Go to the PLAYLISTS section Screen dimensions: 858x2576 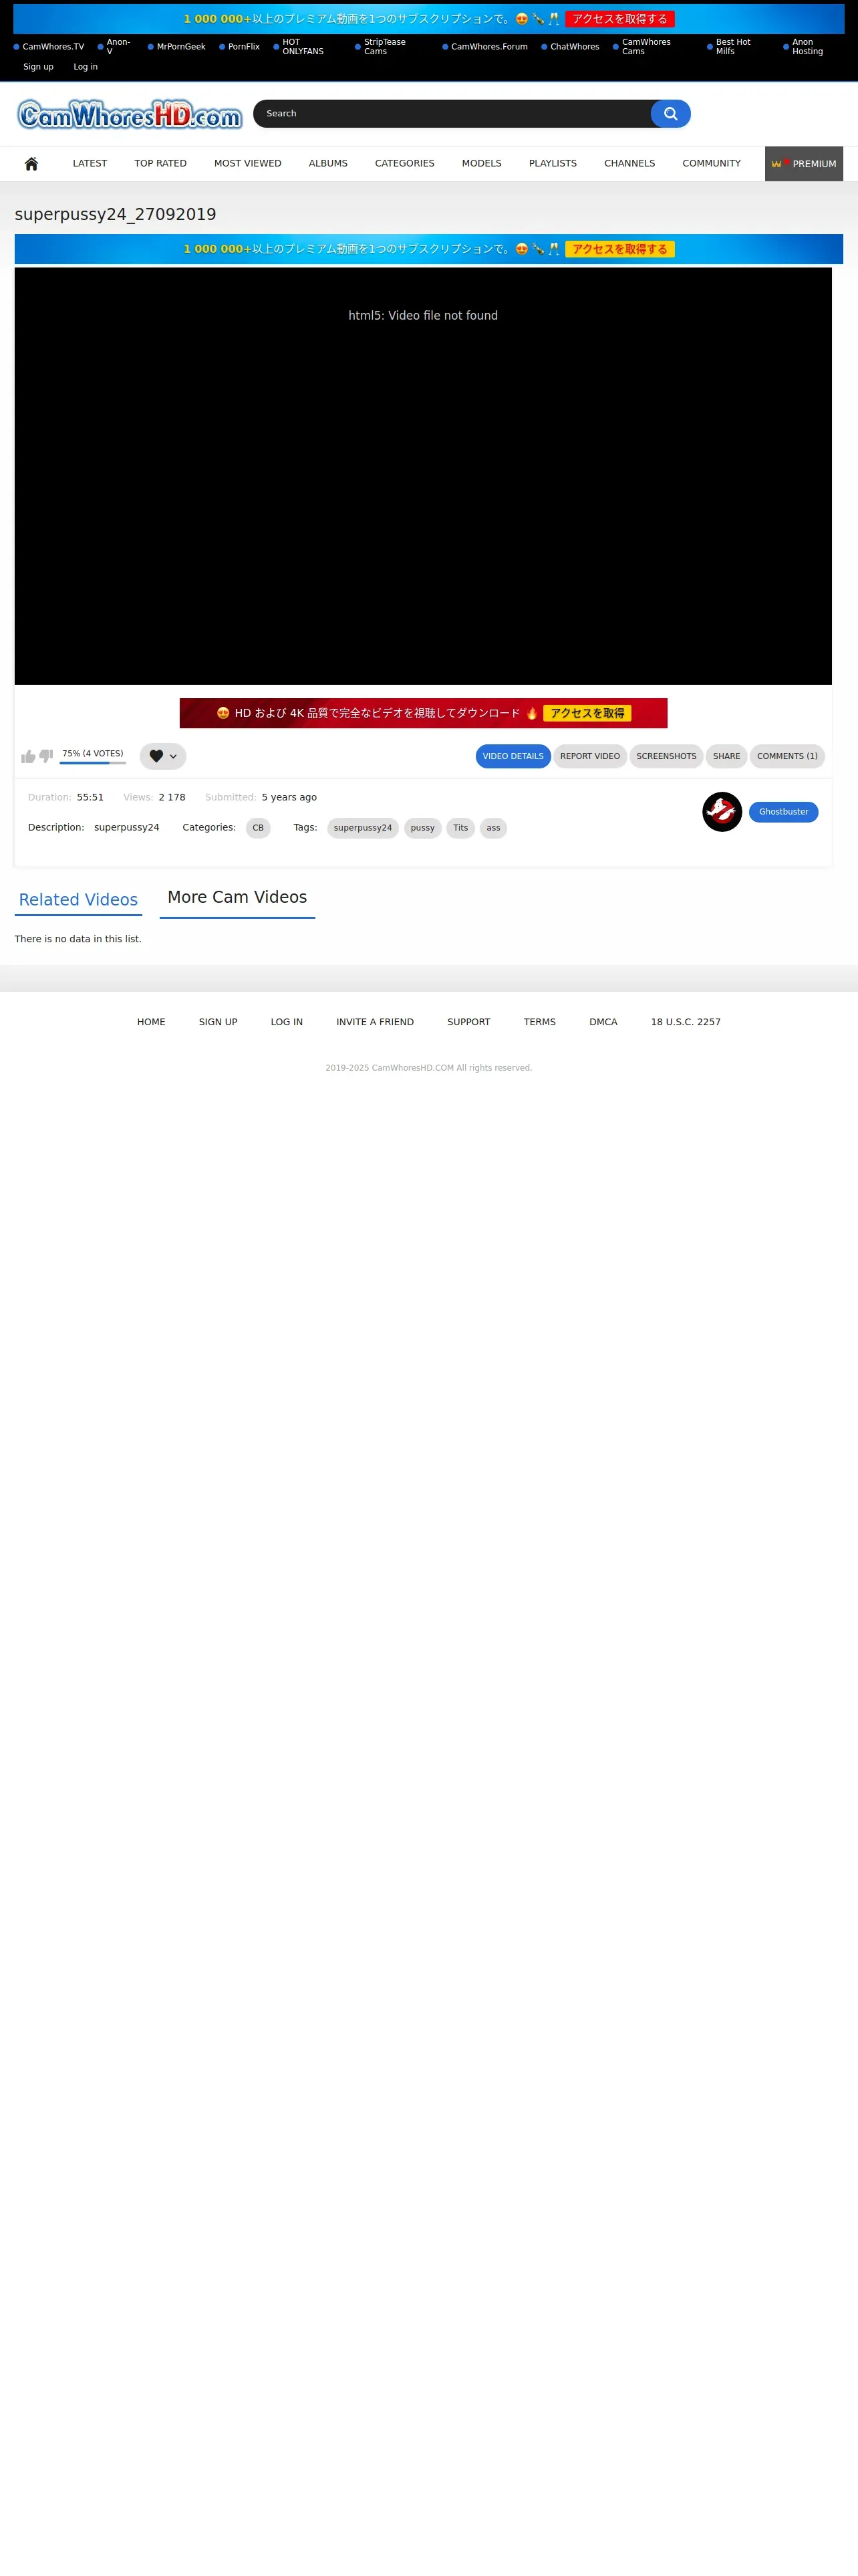(553, 164)
